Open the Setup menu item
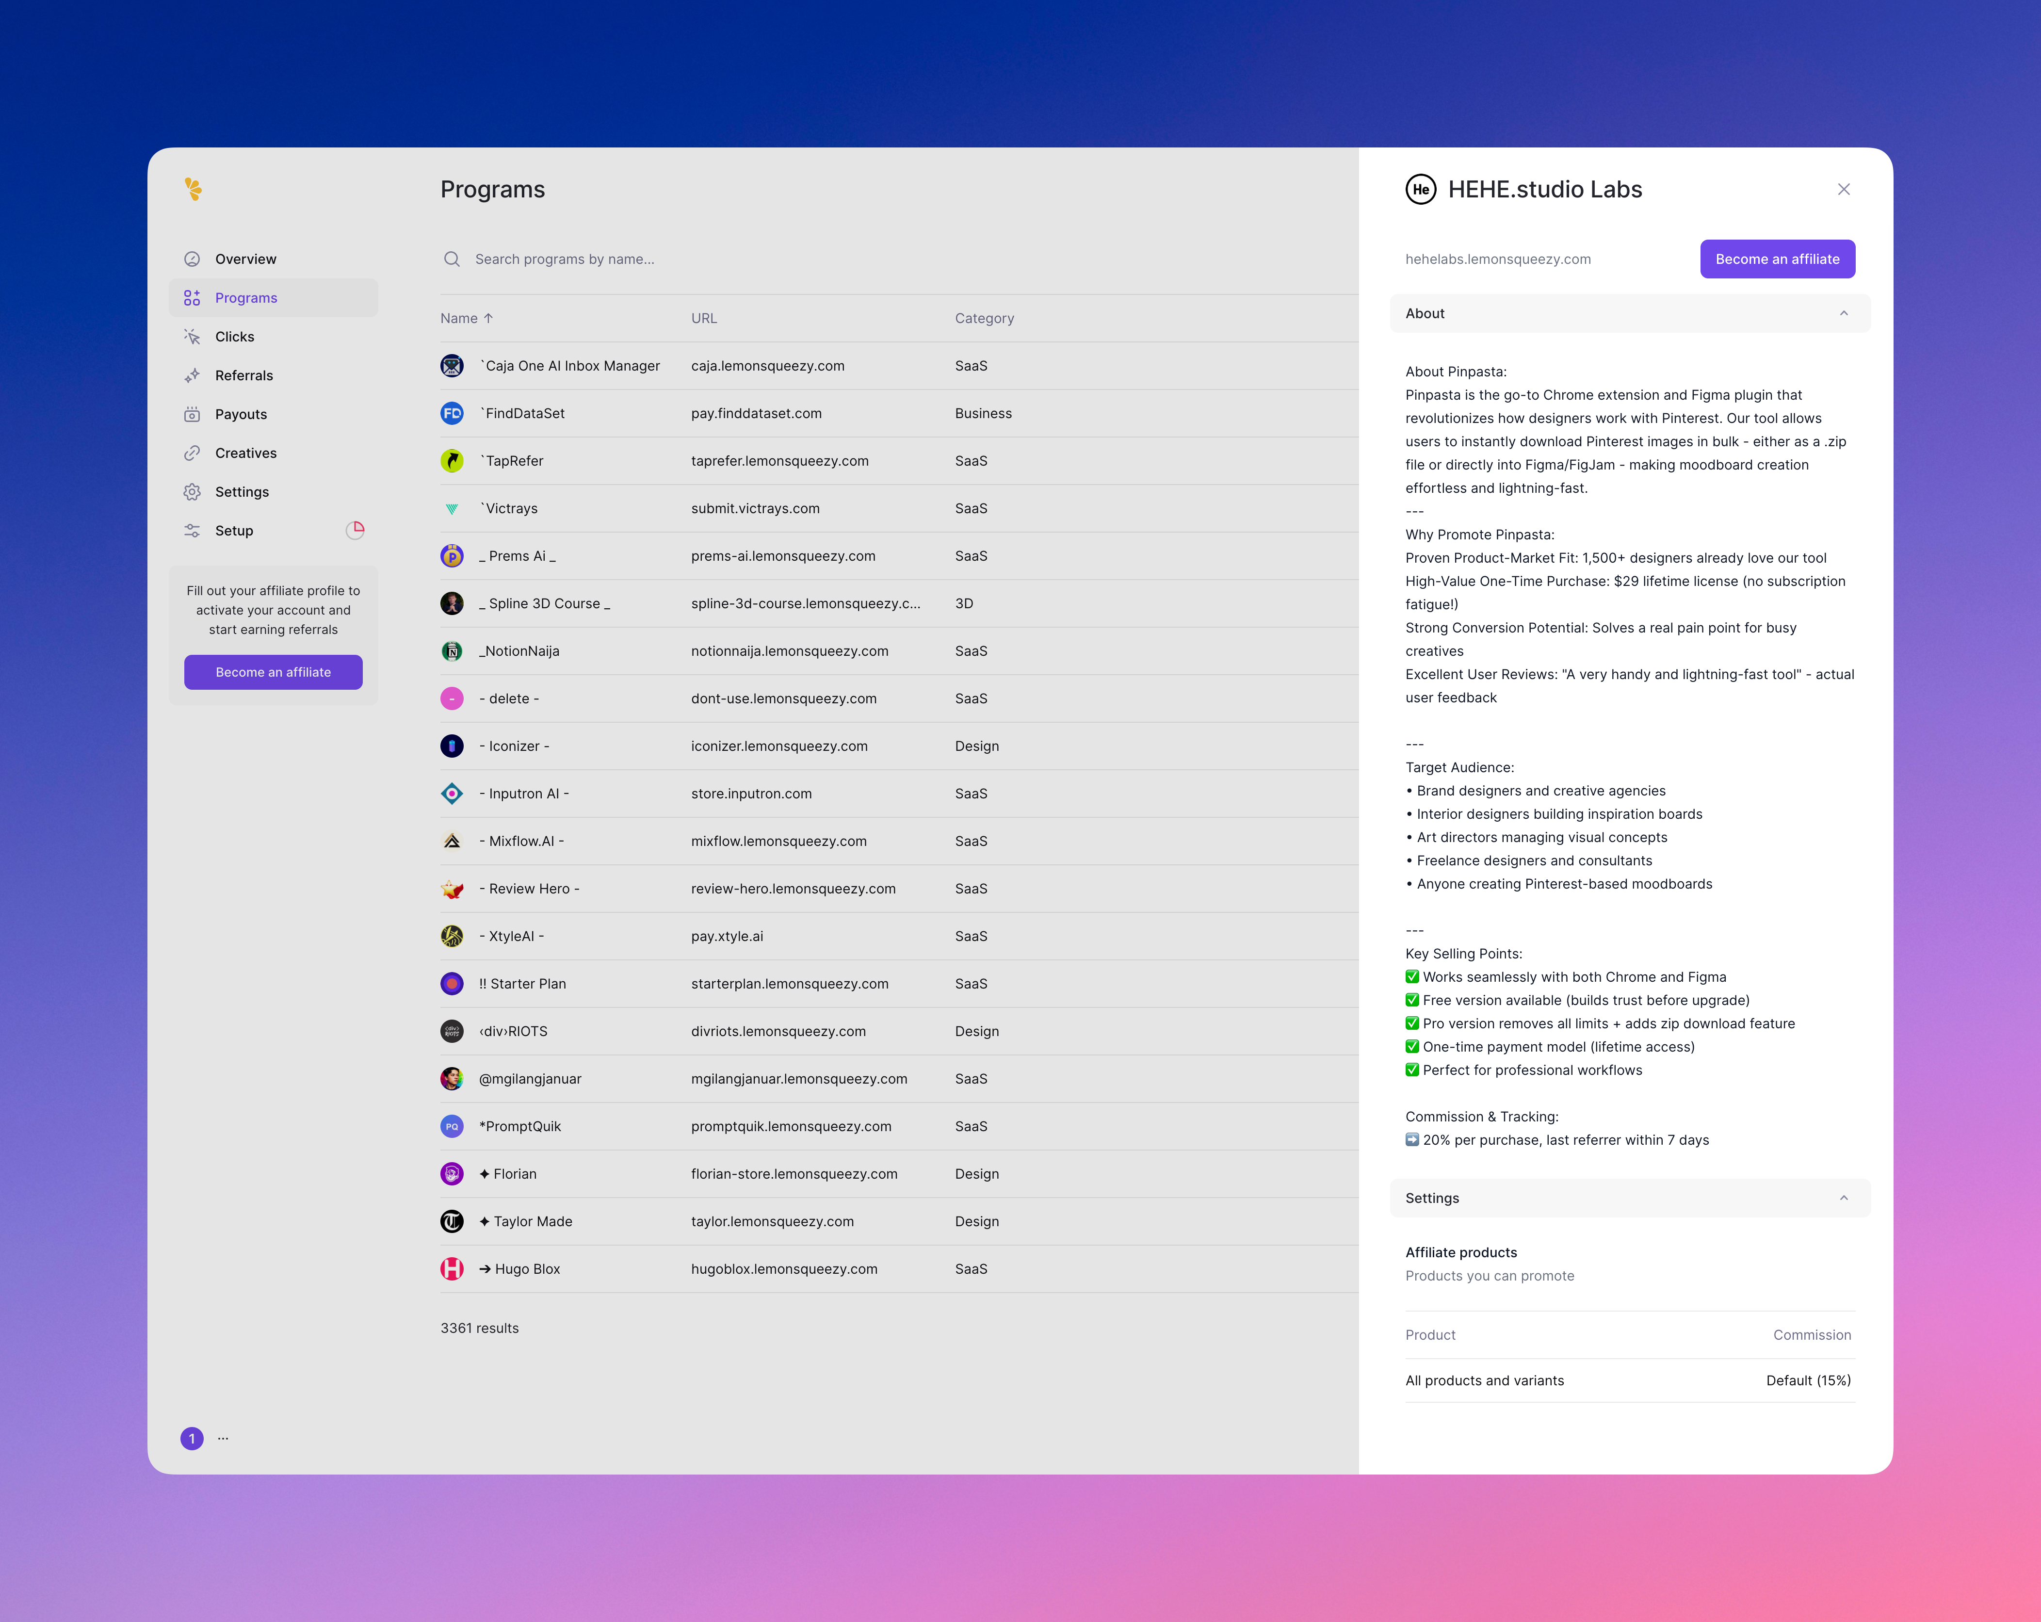This screenshot has width=2041, height=1622. (234, 531)
